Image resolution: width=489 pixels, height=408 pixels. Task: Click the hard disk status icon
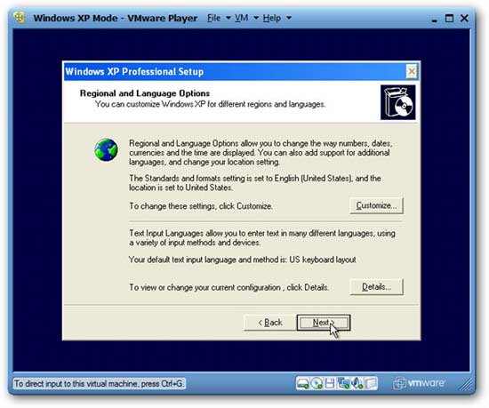(x=302, y=383)
